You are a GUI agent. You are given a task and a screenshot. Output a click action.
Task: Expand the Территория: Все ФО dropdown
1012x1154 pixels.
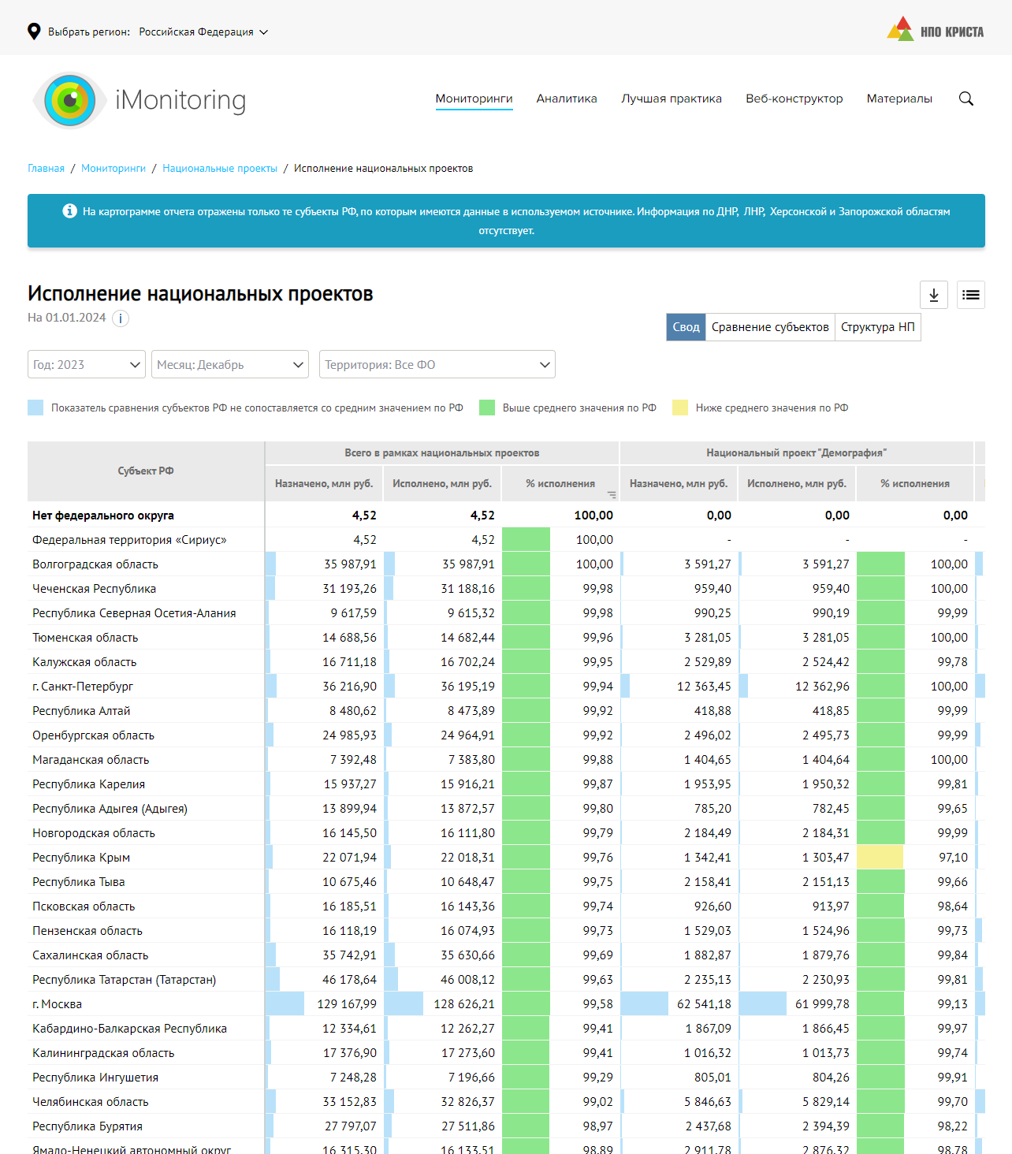point(437,364)
